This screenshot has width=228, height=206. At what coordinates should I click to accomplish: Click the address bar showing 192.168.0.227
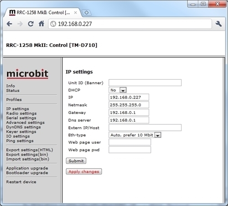point(130,24)
